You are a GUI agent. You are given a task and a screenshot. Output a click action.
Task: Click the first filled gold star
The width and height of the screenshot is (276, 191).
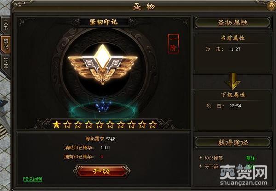[57, 124]
